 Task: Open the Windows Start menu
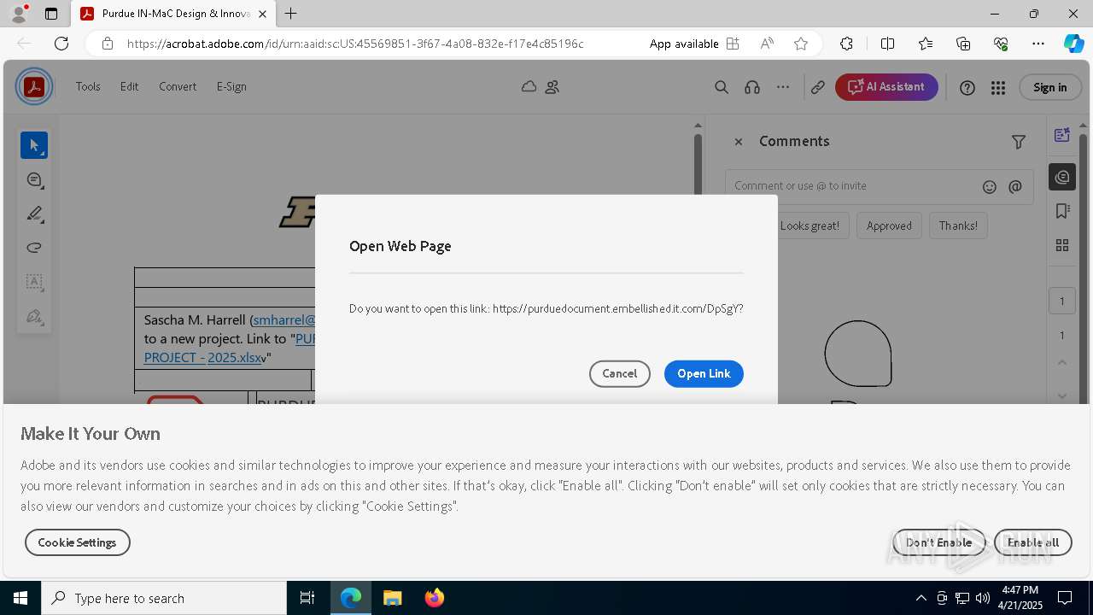[x=20, y=598]
